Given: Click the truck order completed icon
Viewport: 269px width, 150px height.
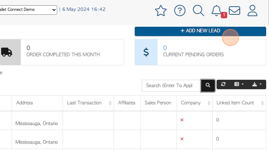Looking at the screenshot, I should (7, 52).
